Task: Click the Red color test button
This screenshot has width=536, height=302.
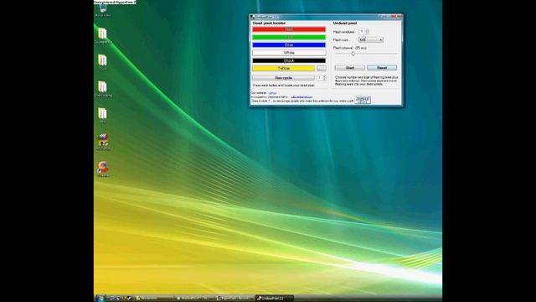Action: click(x=289, y=29)
